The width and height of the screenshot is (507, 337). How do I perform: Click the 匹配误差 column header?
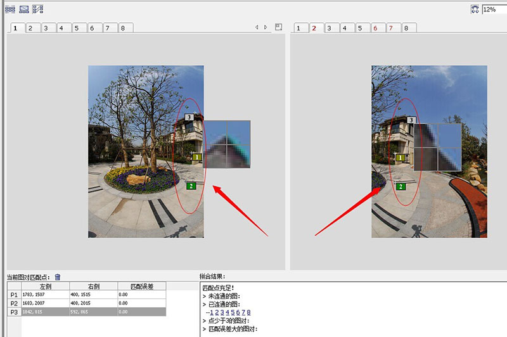141,286
